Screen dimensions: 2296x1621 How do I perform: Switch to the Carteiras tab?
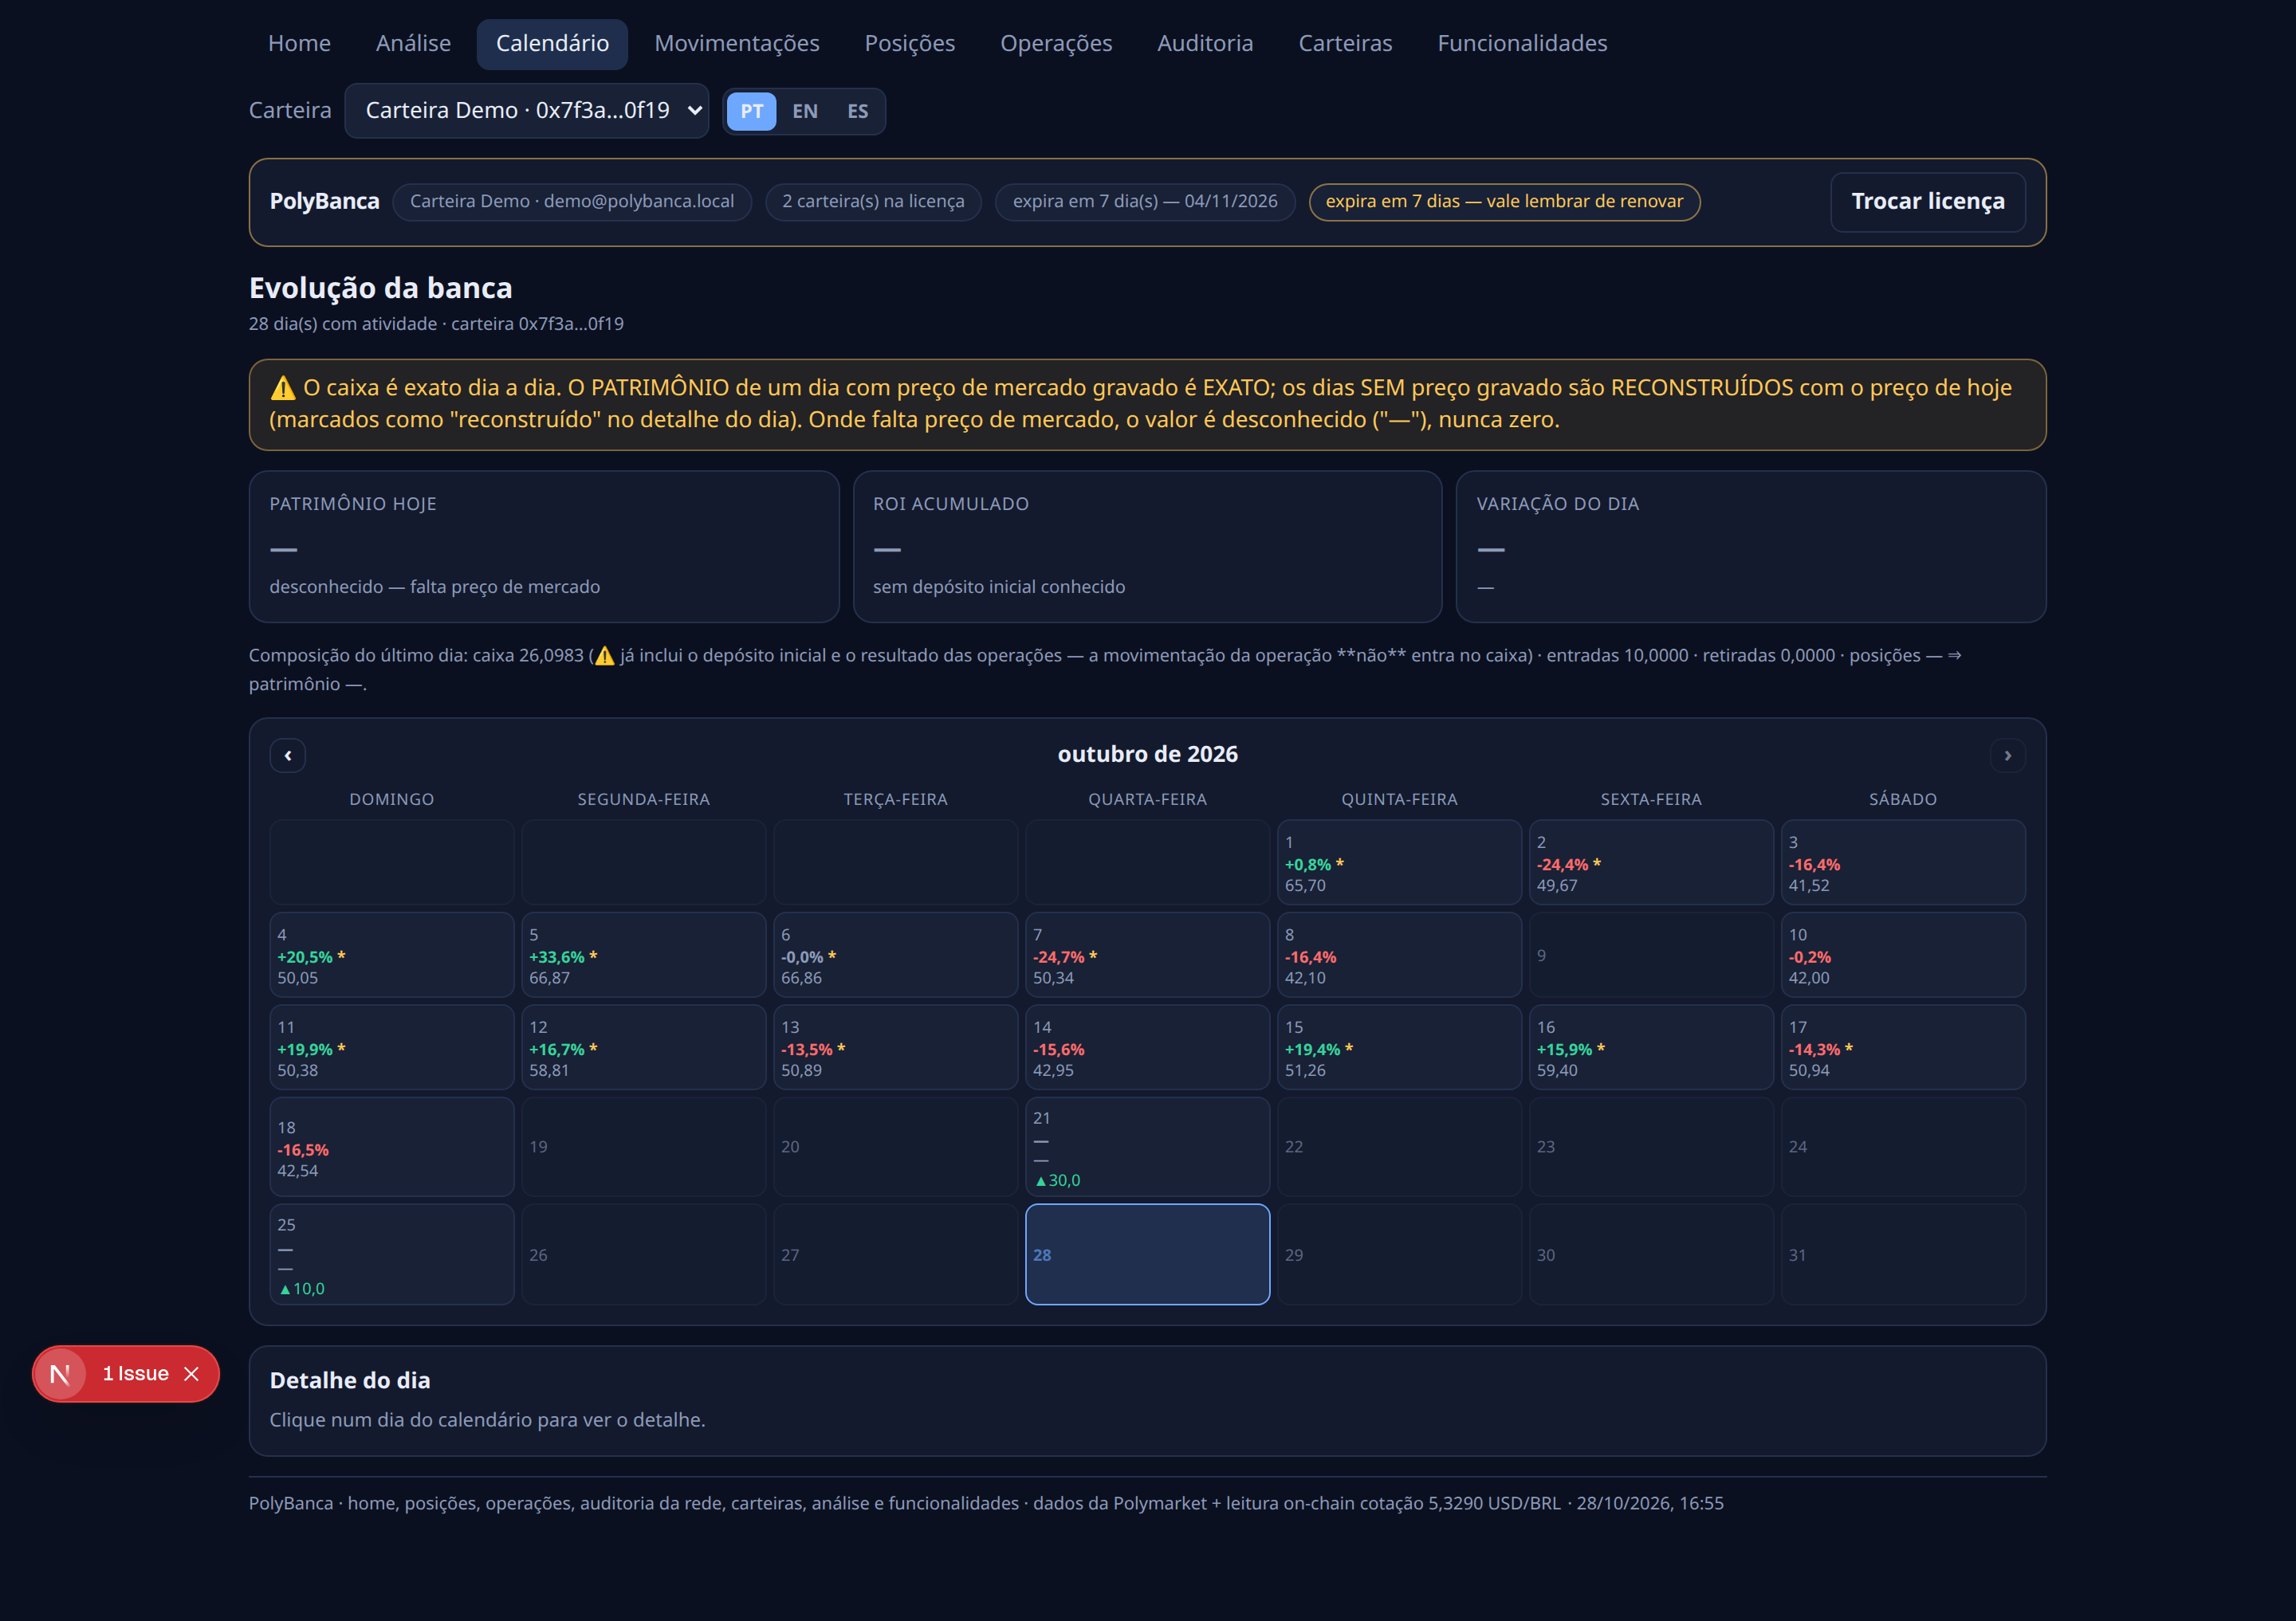point(1345,44)
